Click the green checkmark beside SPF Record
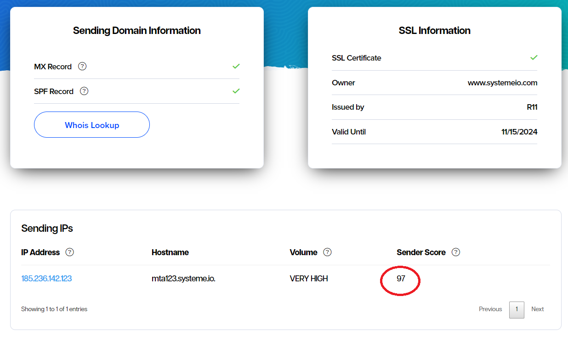568x341 pixels. [236, 91]
